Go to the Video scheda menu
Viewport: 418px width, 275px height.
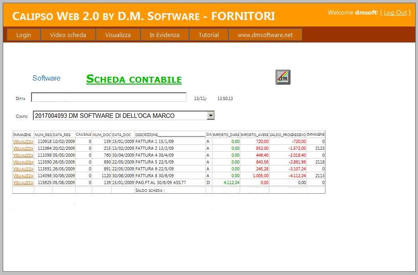[68, 35]
